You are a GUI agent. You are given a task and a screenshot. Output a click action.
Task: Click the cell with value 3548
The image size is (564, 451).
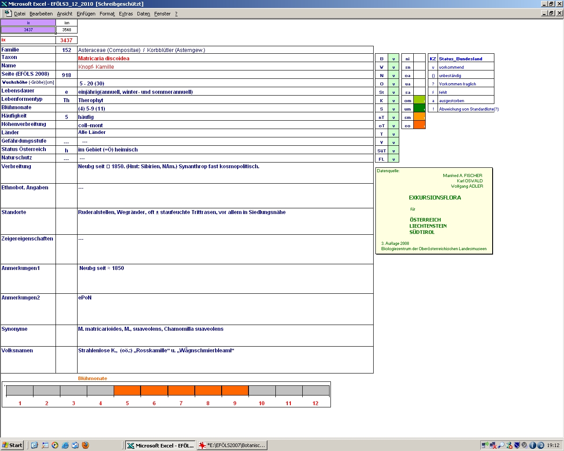point(67,30)
